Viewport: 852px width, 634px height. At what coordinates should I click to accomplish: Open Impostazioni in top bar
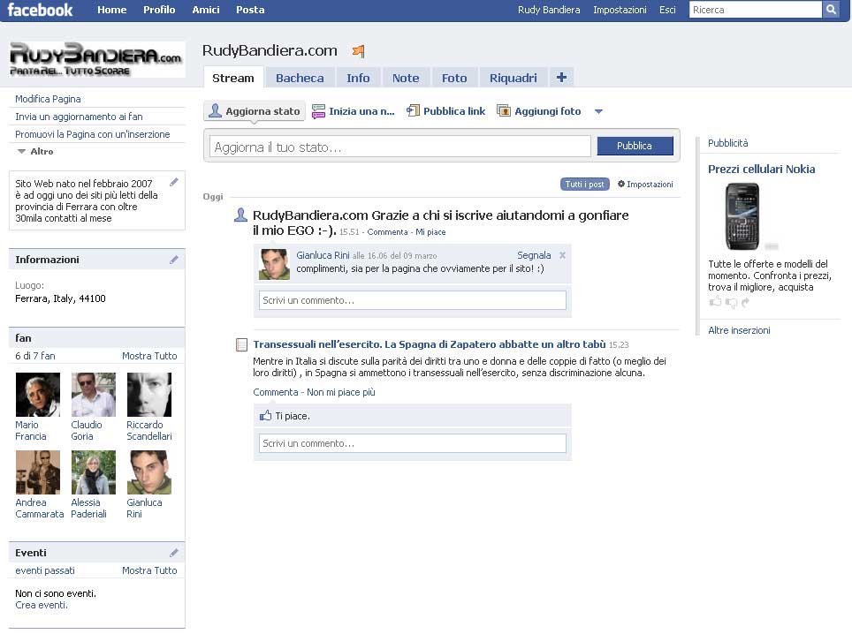[620, 10]
